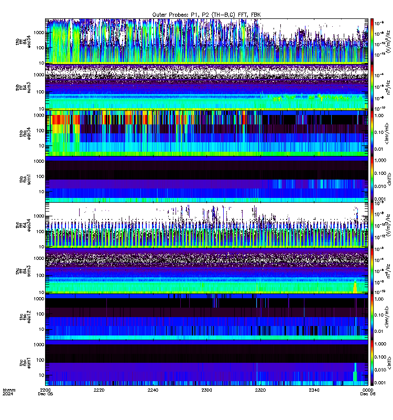
Task: Click the rotated 'thc fff 64 scm3' axis label
Action: point(23,271)
